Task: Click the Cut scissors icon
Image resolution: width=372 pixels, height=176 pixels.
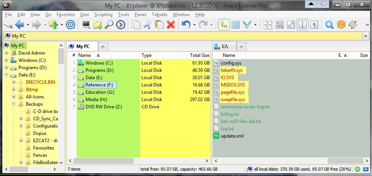Action: (147, 25)
